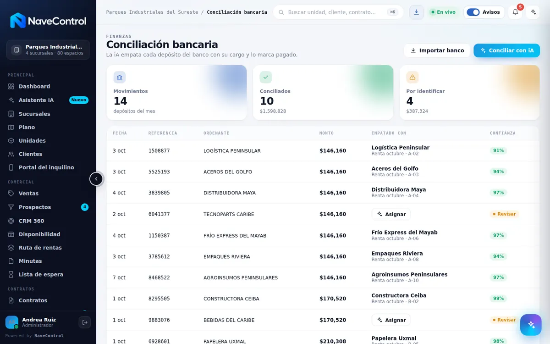
Task: Click the Conciliados checkmark icon
Action: click(266, 77)
